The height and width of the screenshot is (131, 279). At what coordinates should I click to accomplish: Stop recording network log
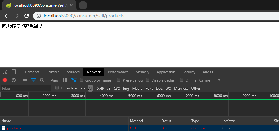point(5,80)
